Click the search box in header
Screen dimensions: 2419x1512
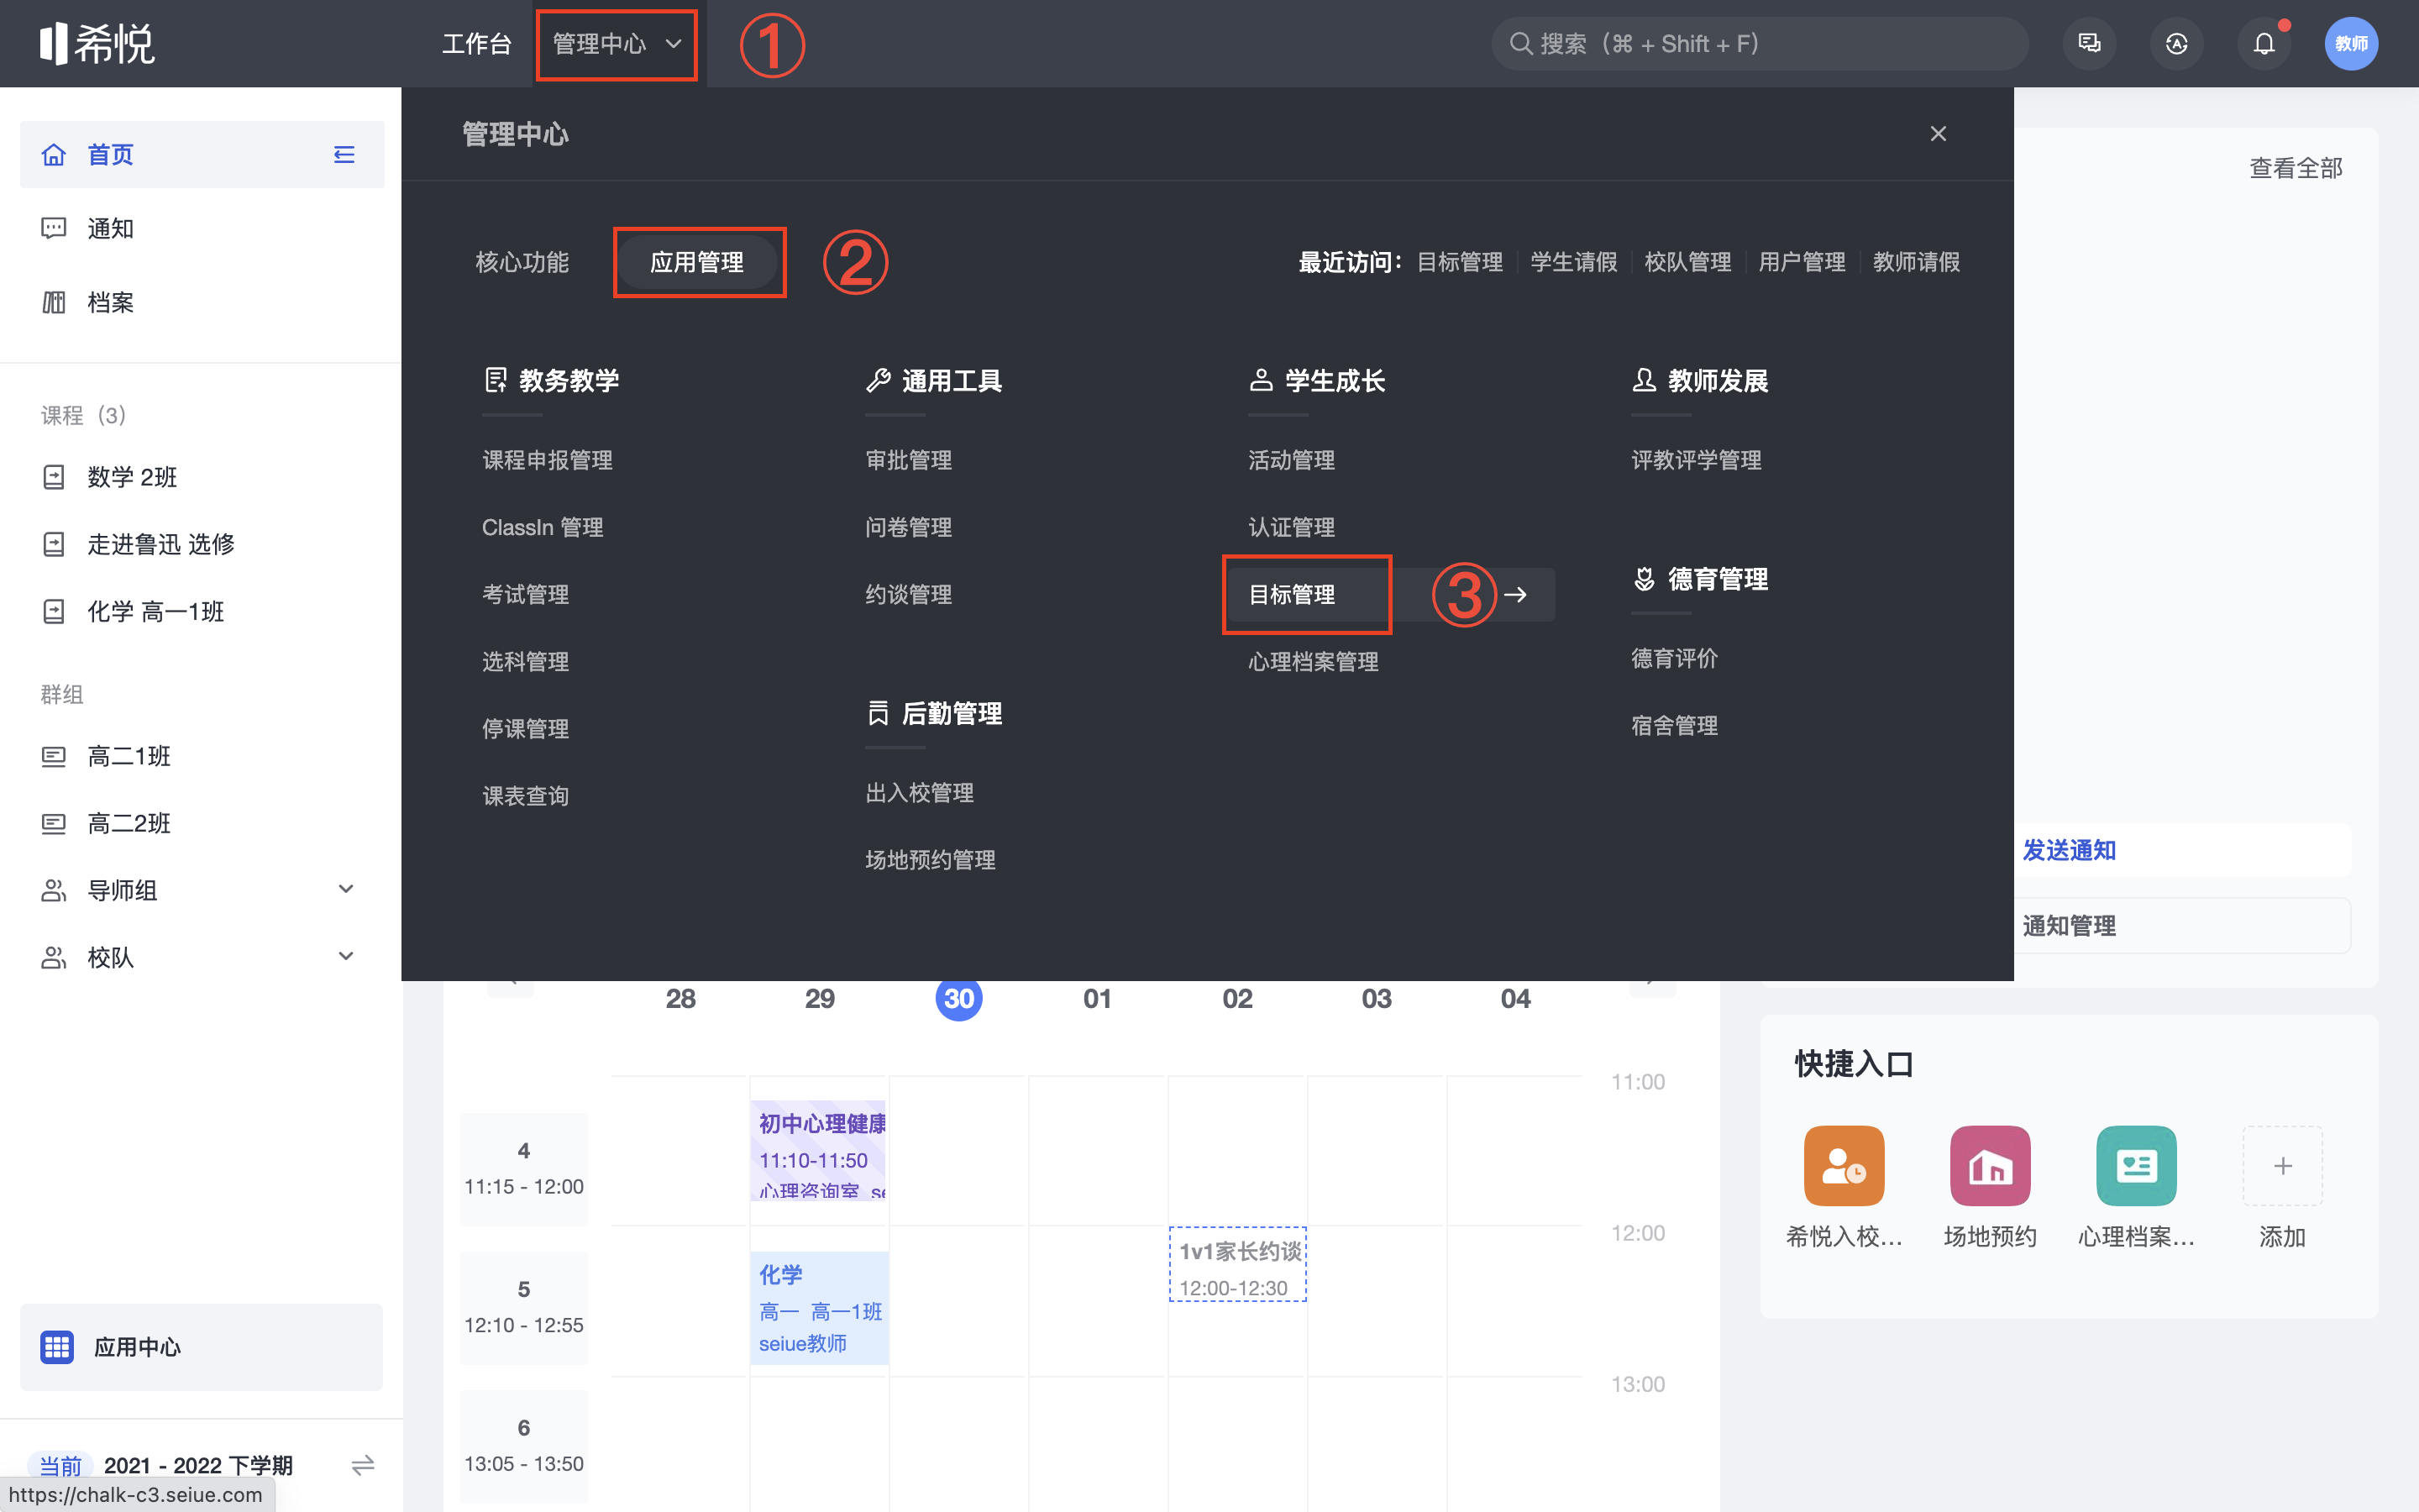point(1760,43)
